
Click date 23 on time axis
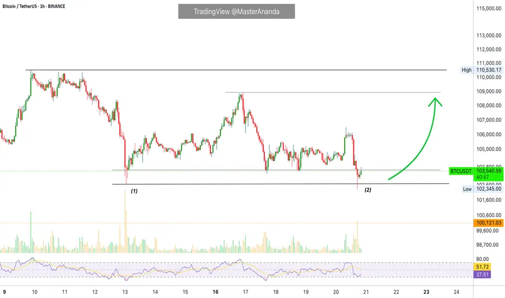(x=426, y=292)
